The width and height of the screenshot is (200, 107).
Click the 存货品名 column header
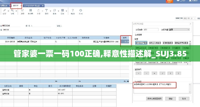pos(29,38)
